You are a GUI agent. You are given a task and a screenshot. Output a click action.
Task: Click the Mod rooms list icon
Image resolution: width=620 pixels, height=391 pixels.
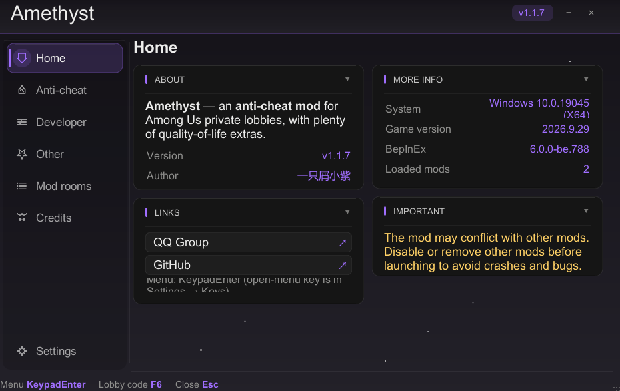coord(22,186)
